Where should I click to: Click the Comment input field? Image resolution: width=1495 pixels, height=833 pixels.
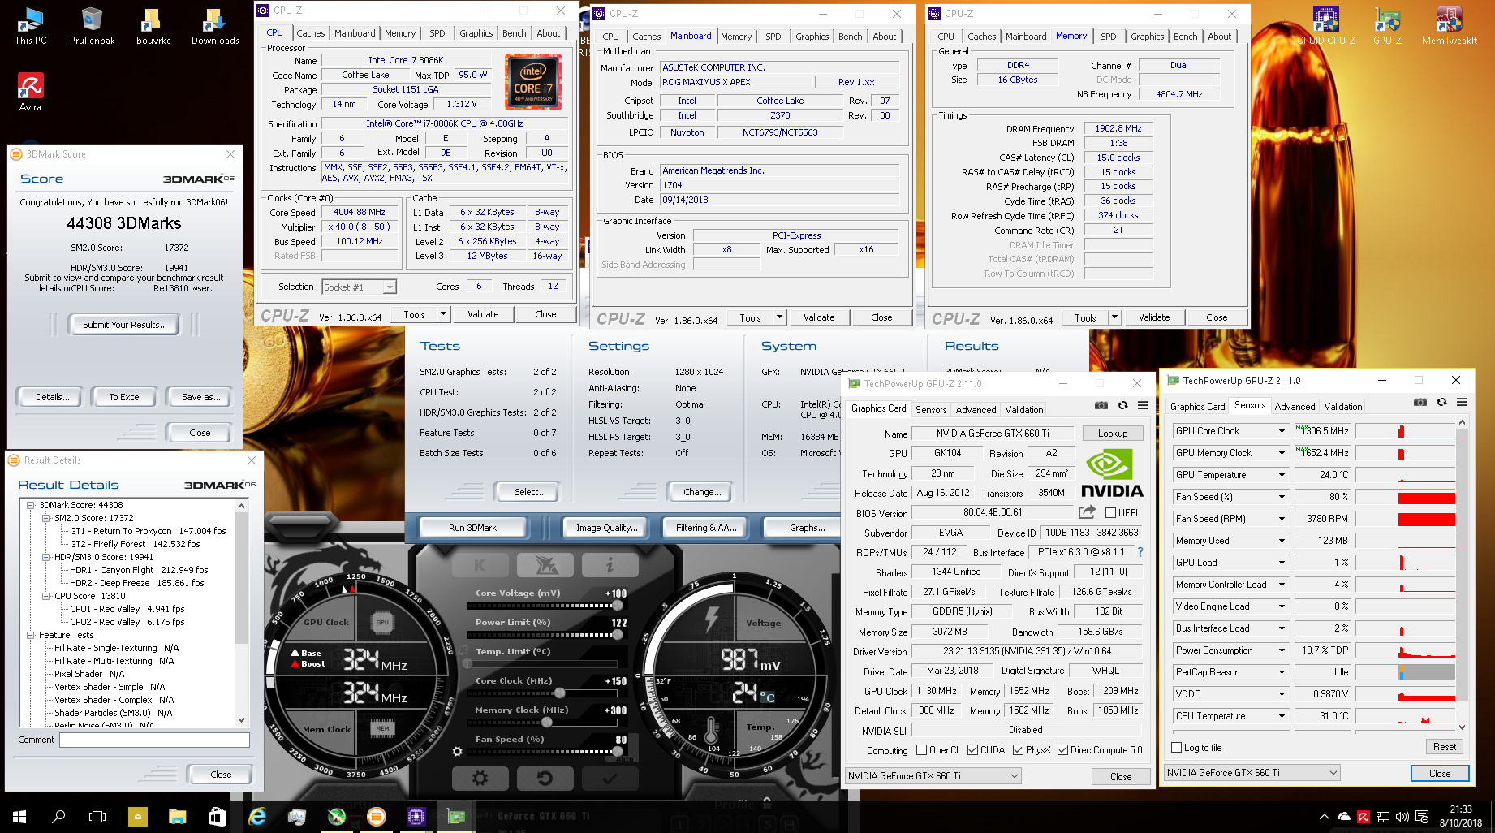154,740
